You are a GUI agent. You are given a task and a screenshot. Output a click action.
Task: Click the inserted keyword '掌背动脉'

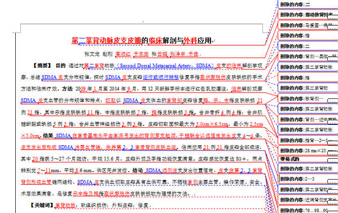(65, 205)
